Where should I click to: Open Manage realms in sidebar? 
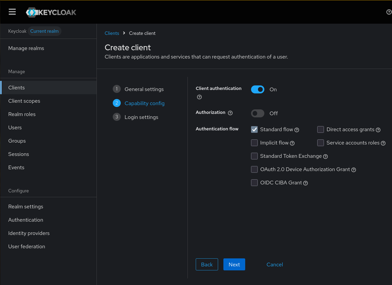tap(48, 48)
